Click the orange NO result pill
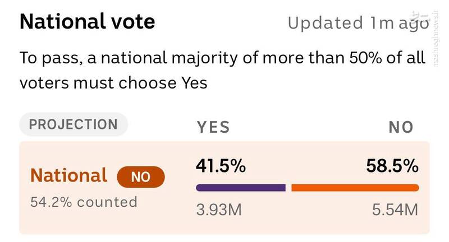 point(141,177)
